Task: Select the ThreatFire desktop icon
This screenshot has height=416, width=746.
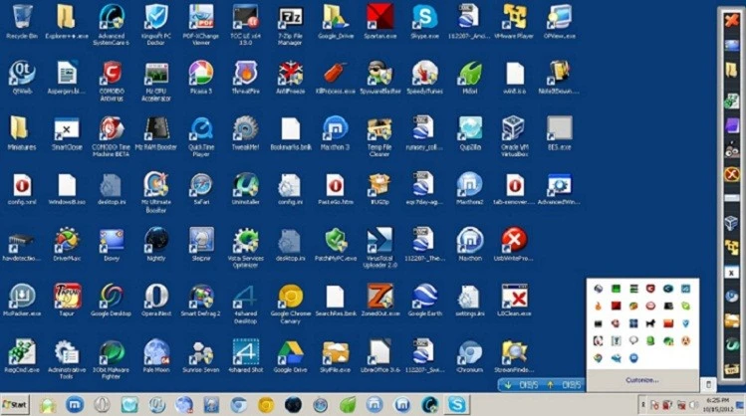Action: (245, 77)
